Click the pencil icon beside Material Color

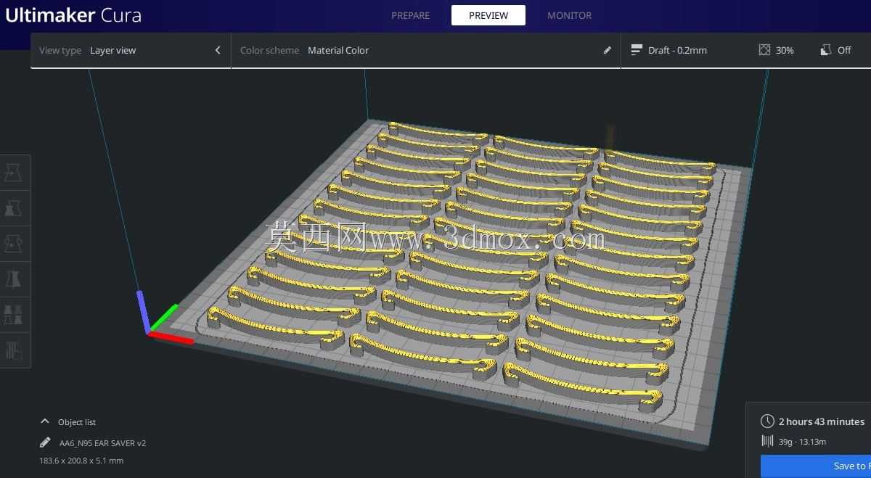[x=608, y=50]
